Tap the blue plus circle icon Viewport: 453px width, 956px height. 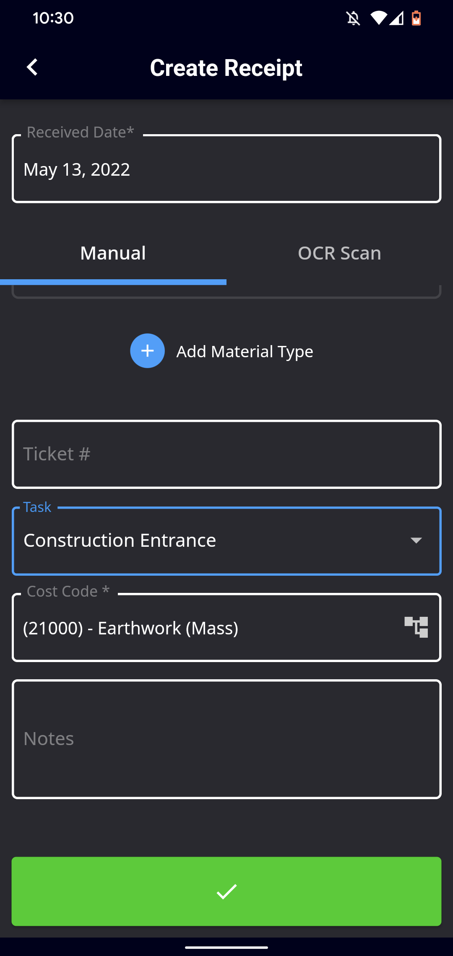click(147, 351)
